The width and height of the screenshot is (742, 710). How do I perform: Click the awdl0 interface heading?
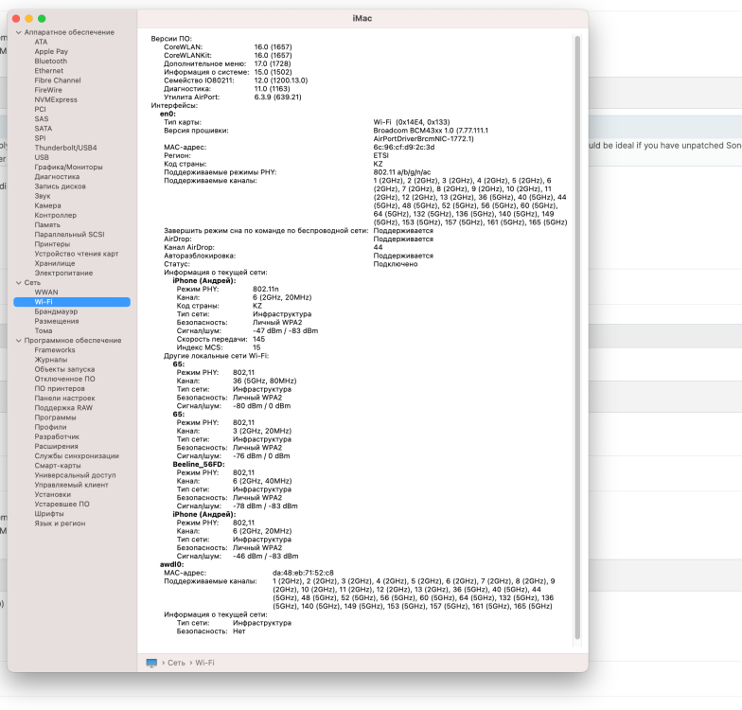(x=171, y=564)
